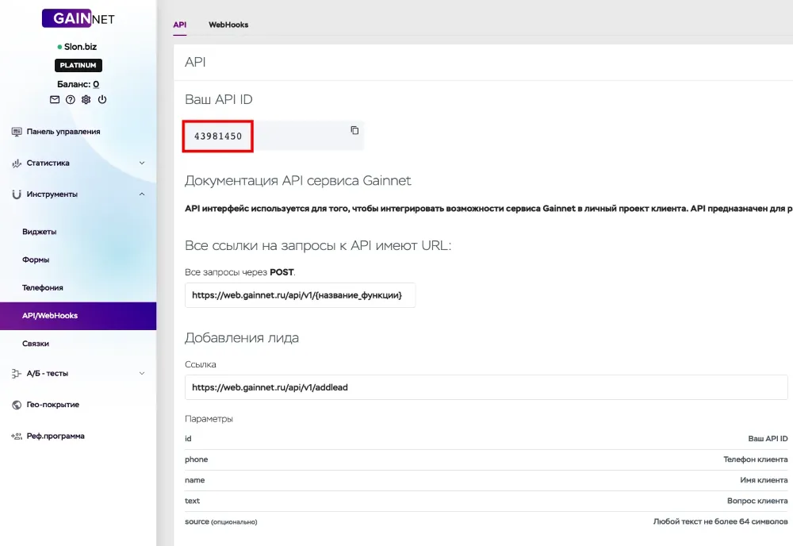
Task: Switch to the WebHooks tab
Action: point(228,25)
